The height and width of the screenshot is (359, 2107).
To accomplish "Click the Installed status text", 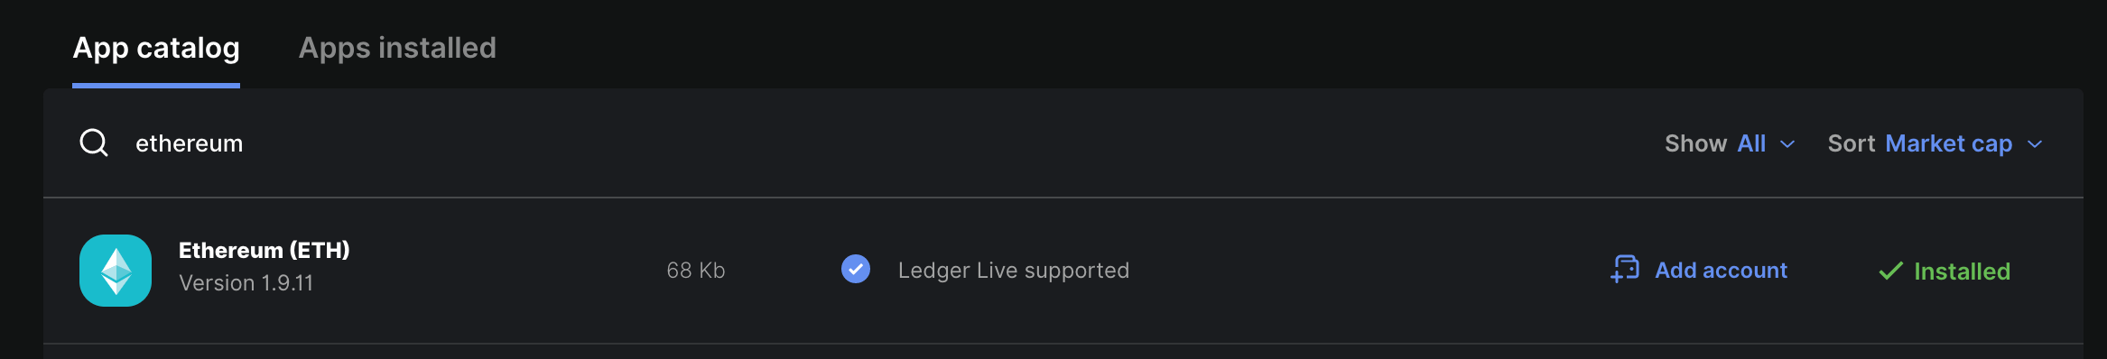I will click(x=1962, y=272).
